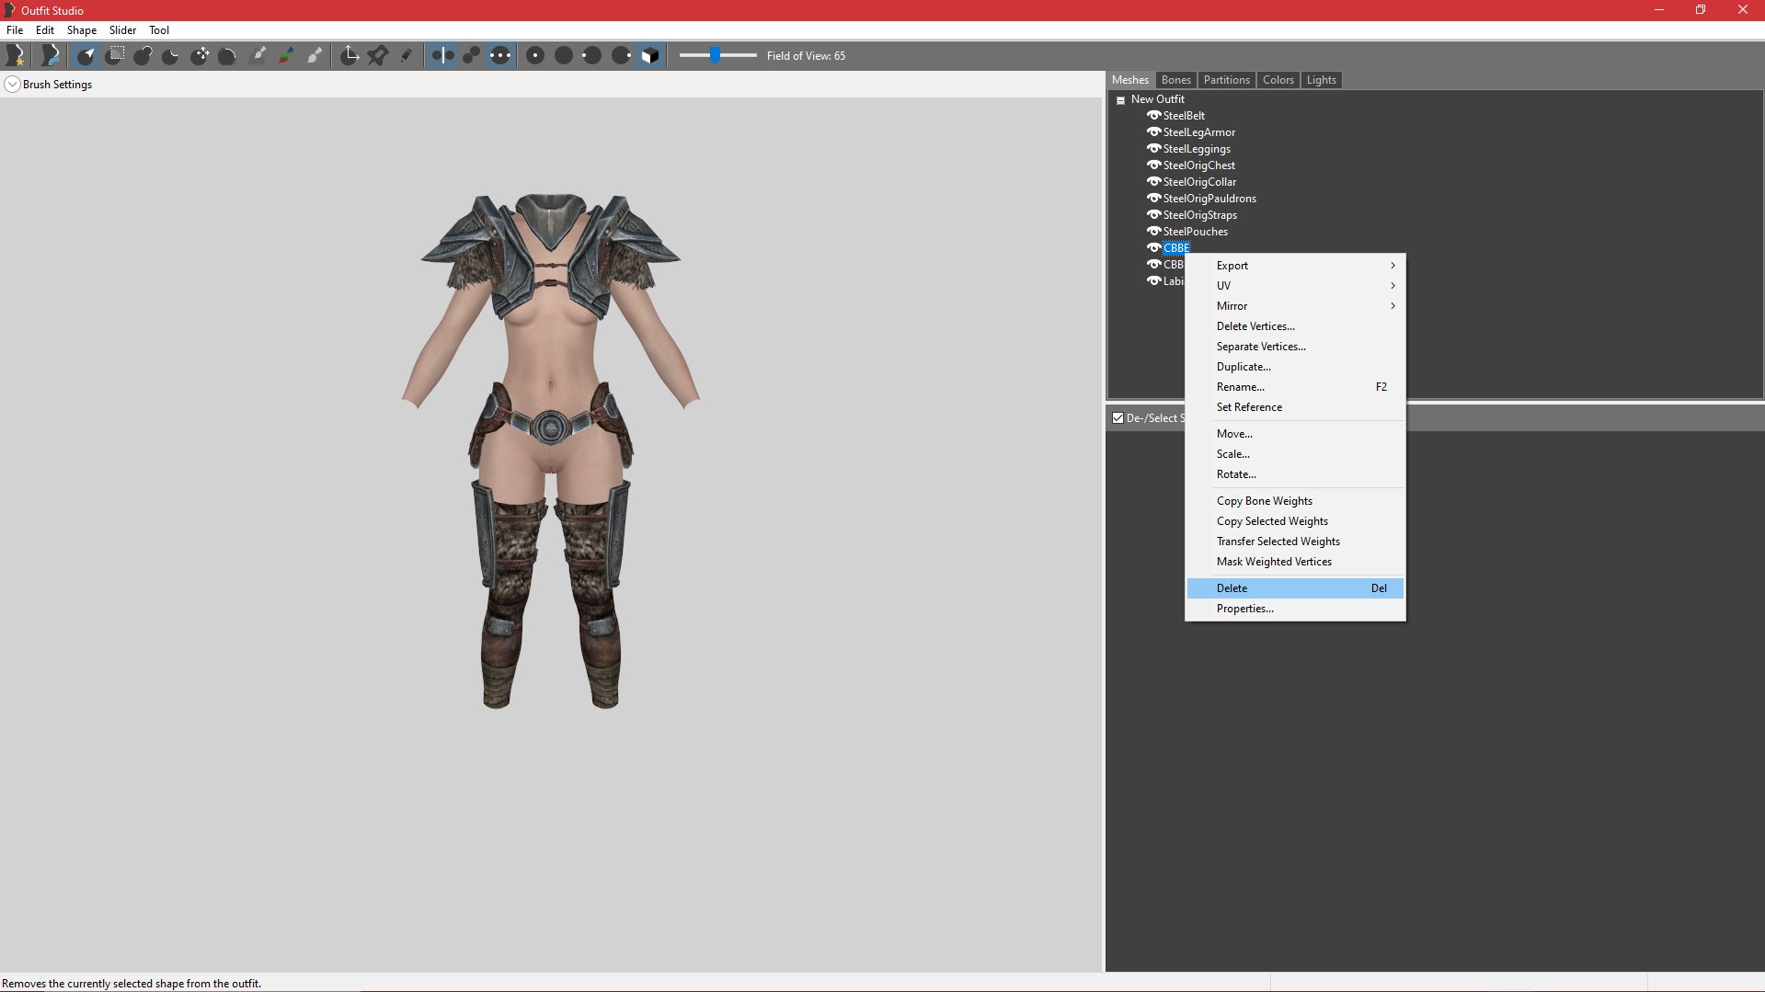The height and width of the screenshot is (992, 1765).
Task: Open the Colors tab
Action: coord(1278,80)
